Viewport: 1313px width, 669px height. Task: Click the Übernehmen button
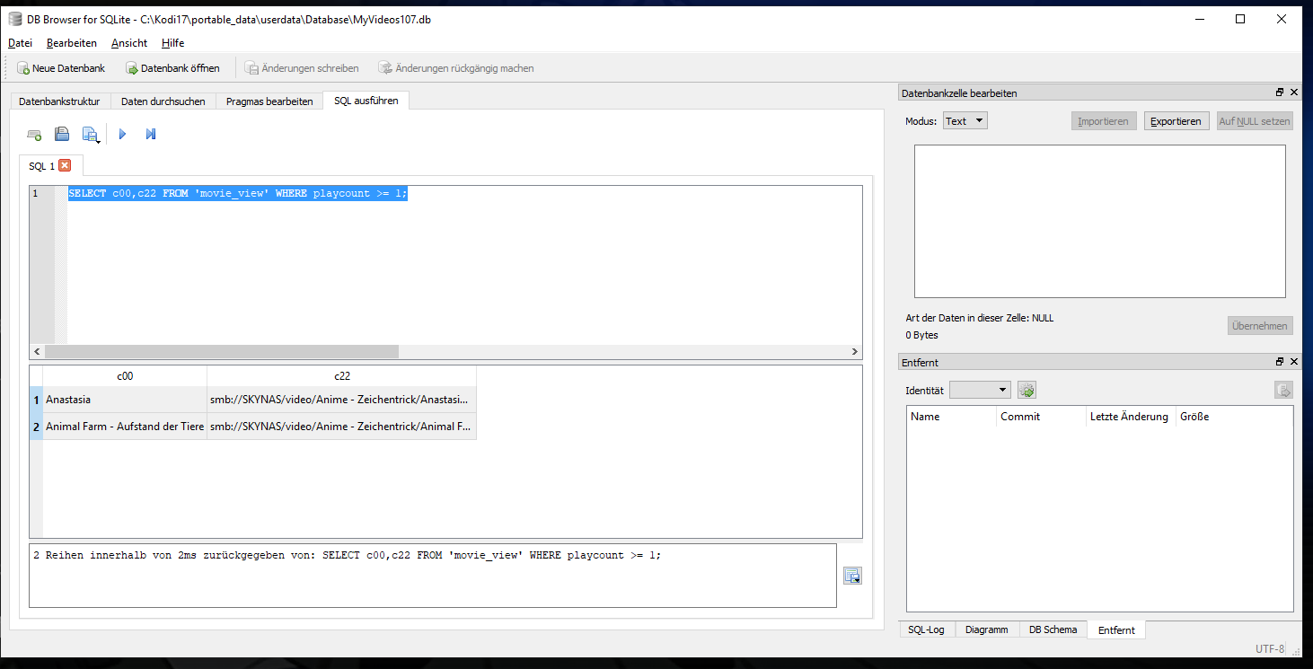[1260, 326]
